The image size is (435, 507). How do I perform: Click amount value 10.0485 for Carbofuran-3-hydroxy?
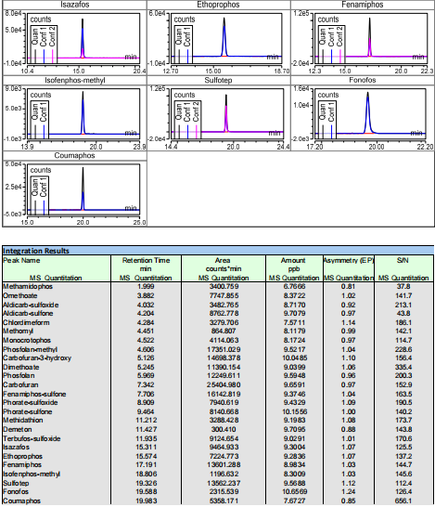294,357
